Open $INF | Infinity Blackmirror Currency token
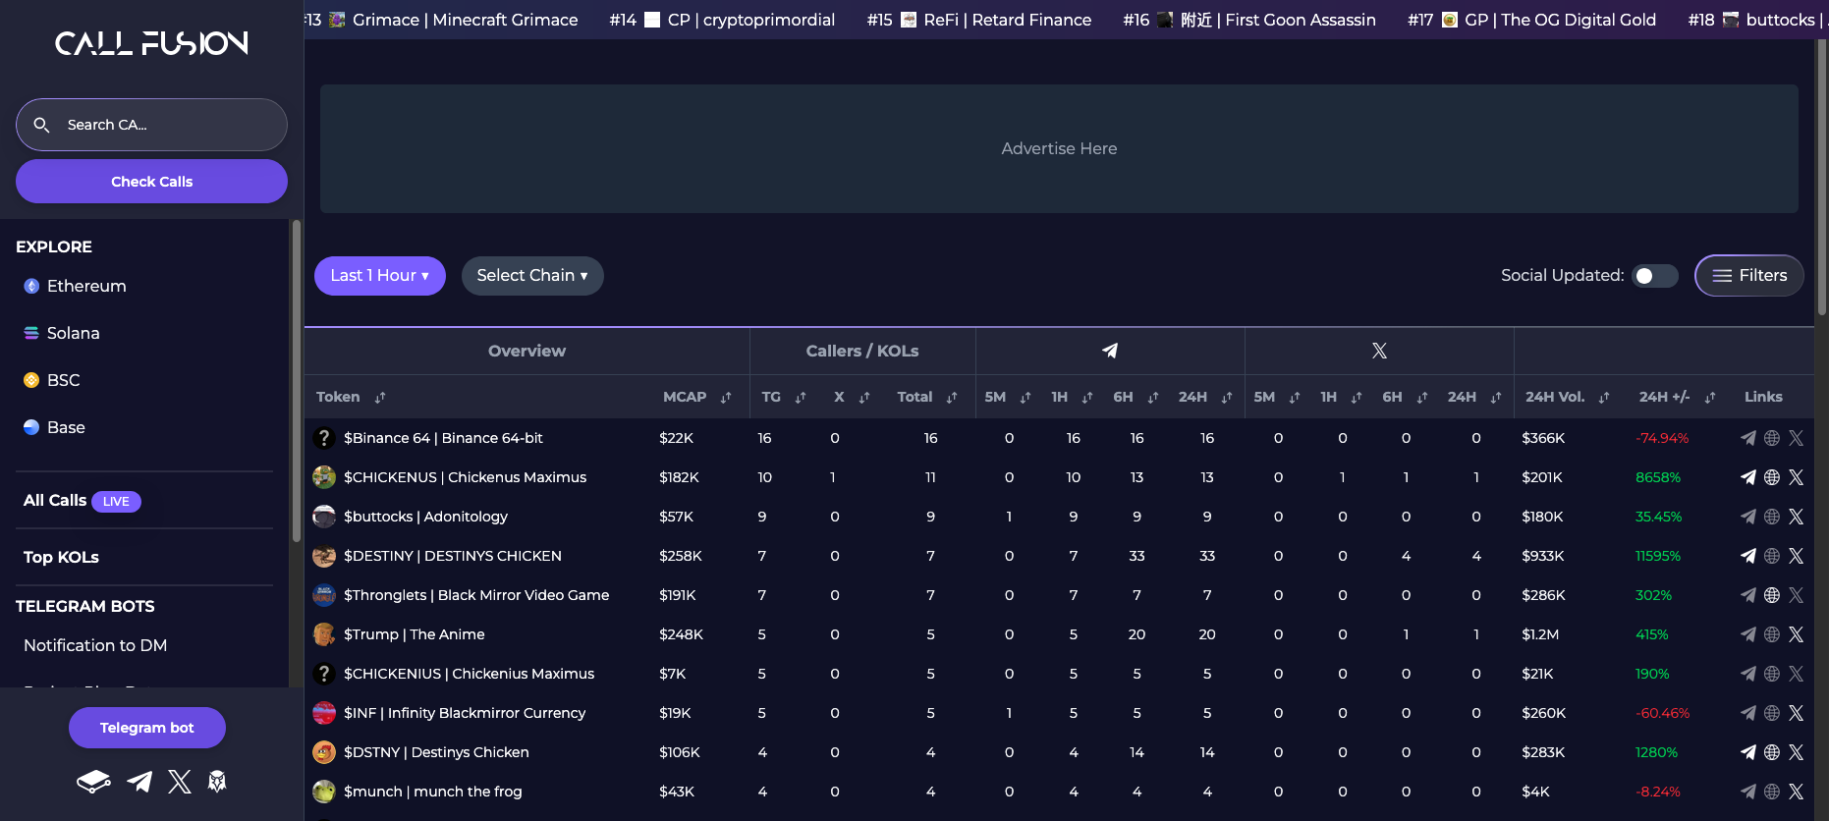Screen dimensions: 1829x821 click(x=465, y=713)
